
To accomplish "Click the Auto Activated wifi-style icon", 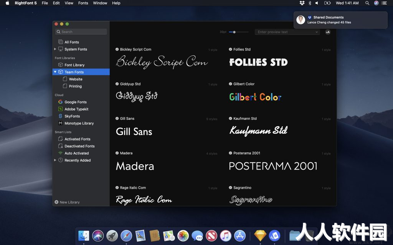I will 60,153.
